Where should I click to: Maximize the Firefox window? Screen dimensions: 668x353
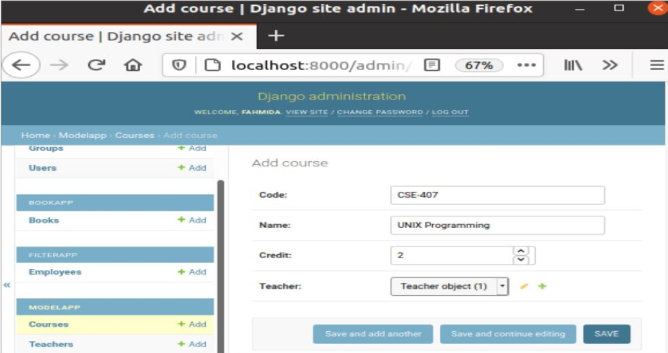pyautogui.click(x=619, y=8)
